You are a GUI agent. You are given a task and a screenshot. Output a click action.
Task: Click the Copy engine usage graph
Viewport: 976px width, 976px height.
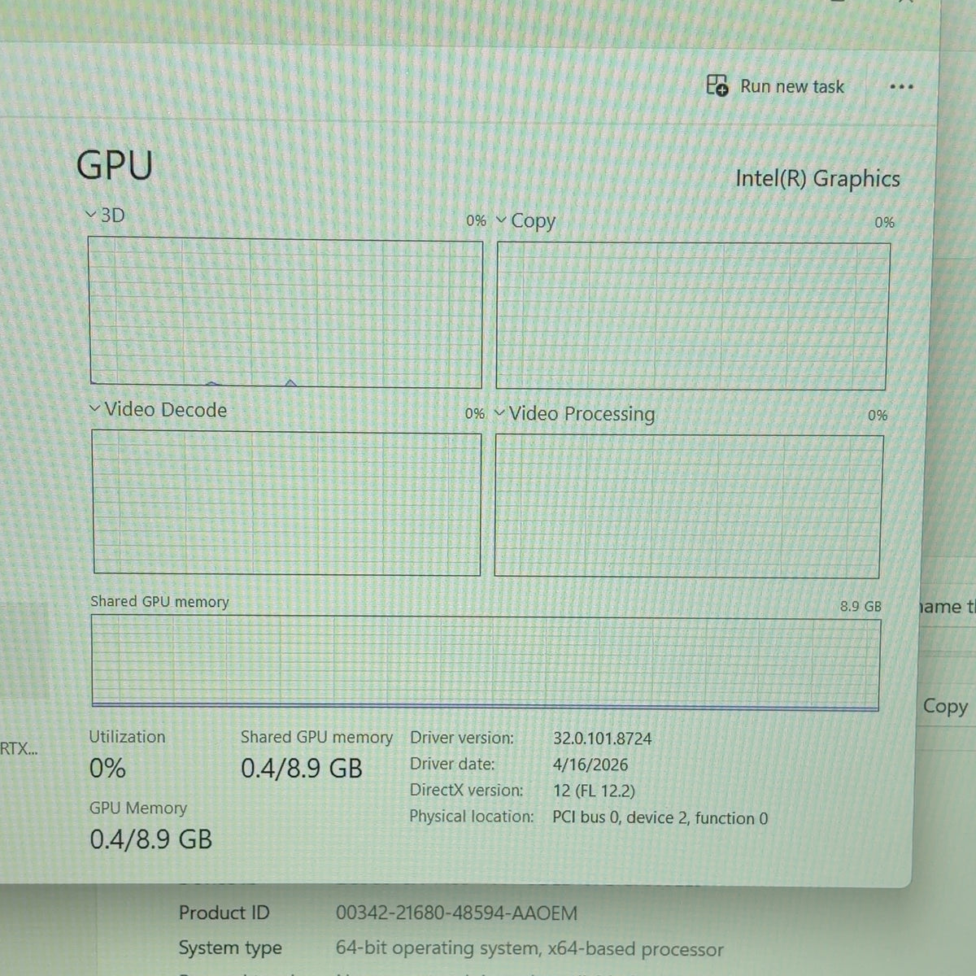[x=692, y=316]
